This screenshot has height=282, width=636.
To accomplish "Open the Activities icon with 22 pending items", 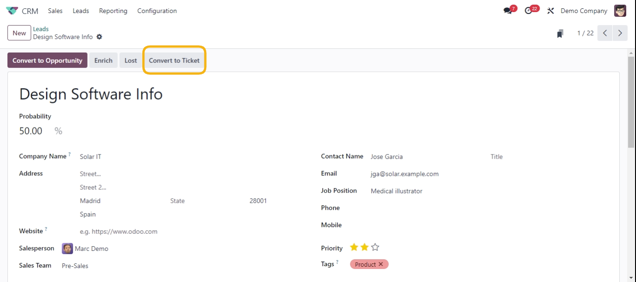I will [528, 10].
